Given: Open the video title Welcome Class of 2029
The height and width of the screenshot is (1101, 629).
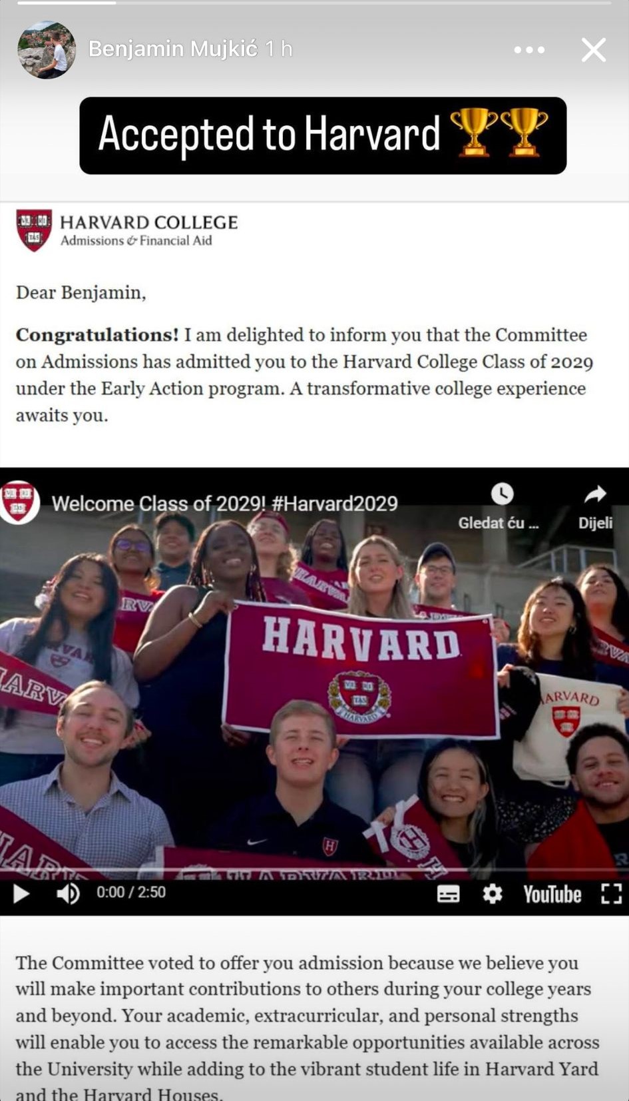Looking at the screenshot, I should tap(225, 504).
